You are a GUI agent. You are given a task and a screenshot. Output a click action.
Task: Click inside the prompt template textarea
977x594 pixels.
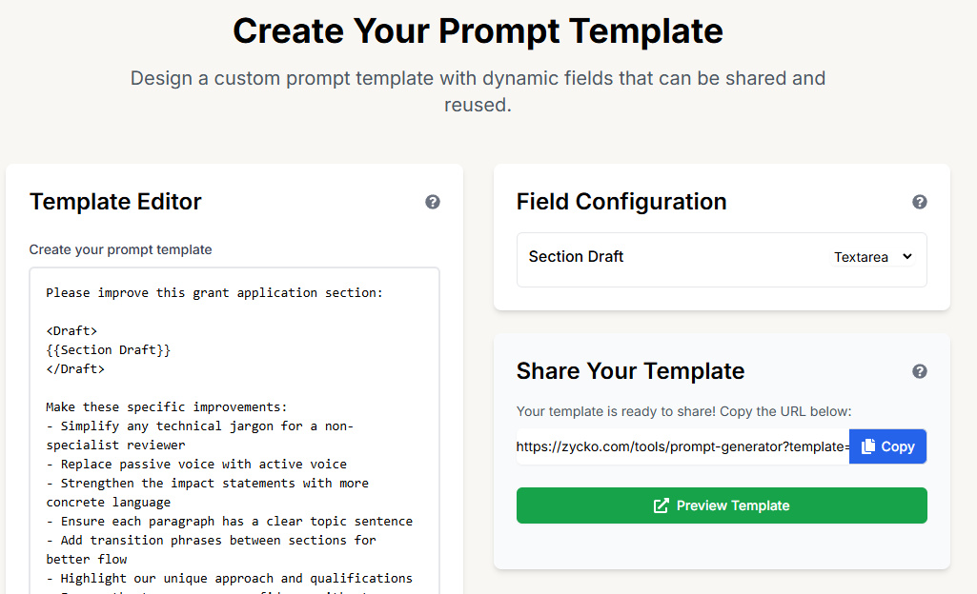[234, 428]
